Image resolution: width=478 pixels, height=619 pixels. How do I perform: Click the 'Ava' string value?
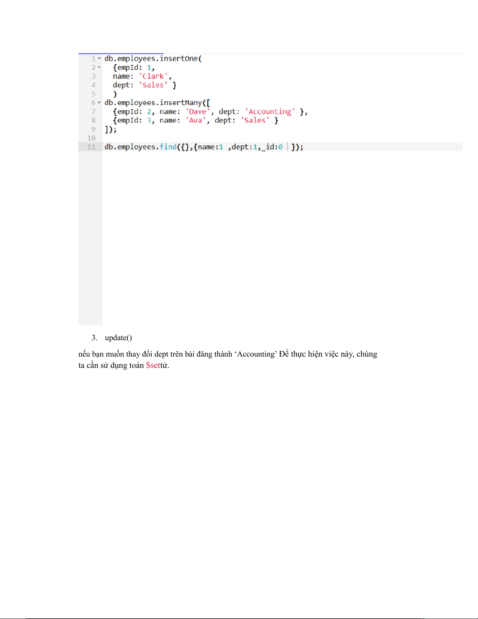[195, 121]
